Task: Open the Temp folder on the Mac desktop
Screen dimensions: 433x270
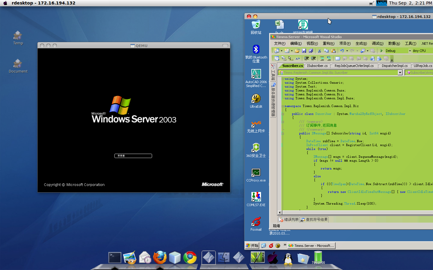Action: [x=18, y=38]
